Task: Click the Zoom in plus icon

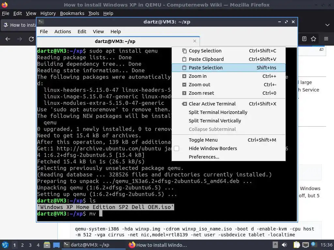Action: pos(184,76)
